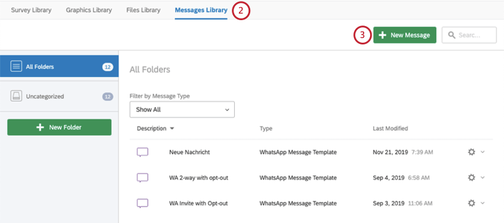Viewport: 504px width, 223px height.
Task: Expand the chevron next to Neue Nachricht gear
Action: click(483, 152)
